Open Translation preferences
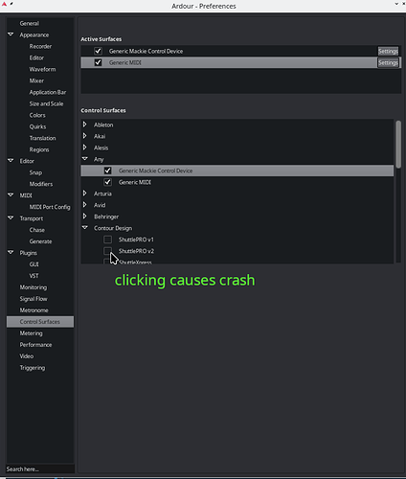 [42, 138]
